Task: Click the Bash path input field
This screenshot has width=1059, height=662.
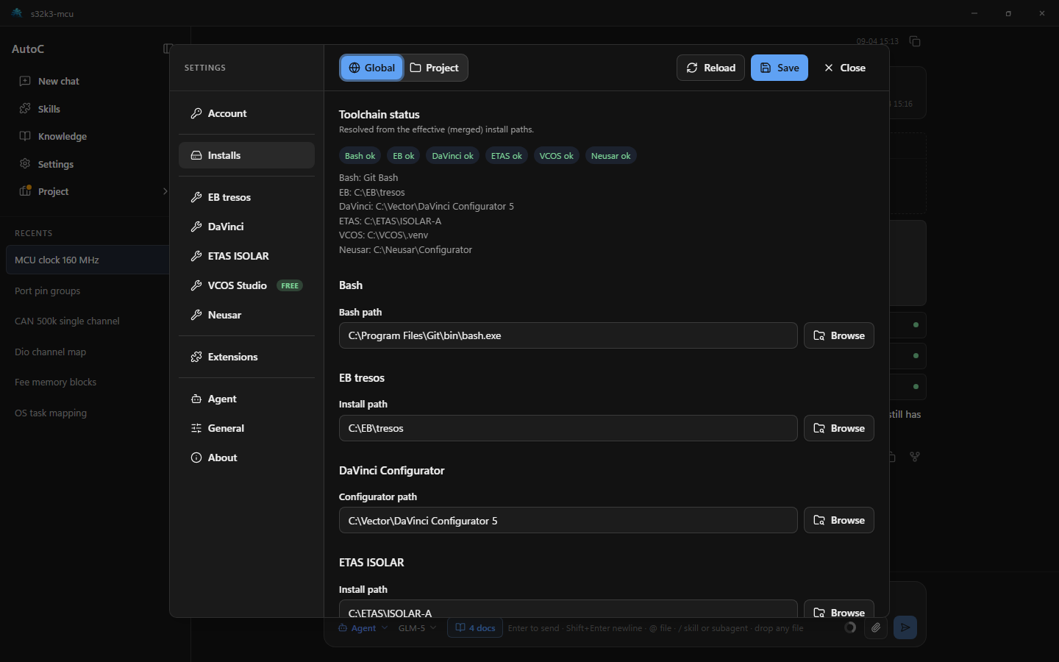Action: click(x=568, y=335)
